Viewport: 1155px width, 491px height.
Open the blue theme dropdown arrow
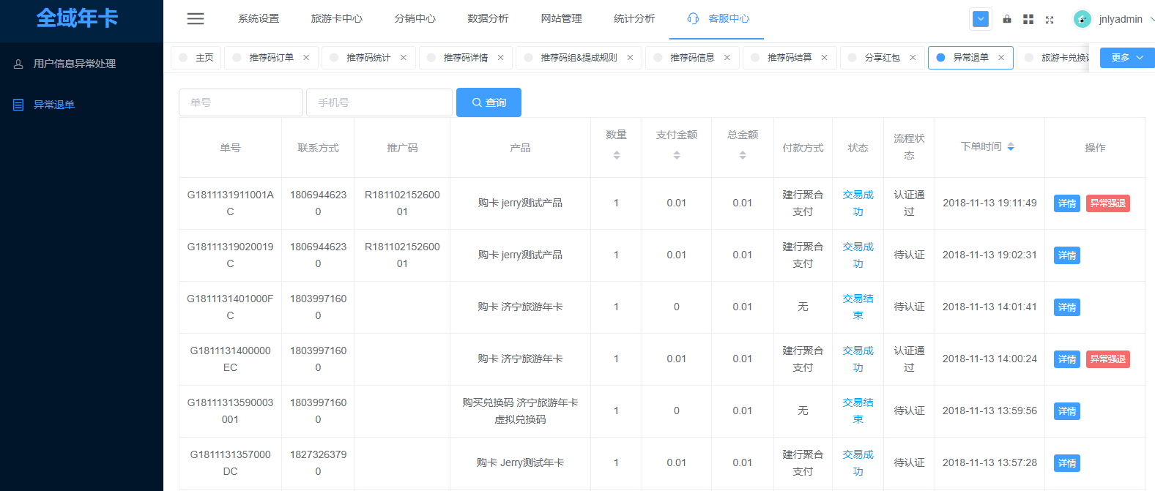981,19
